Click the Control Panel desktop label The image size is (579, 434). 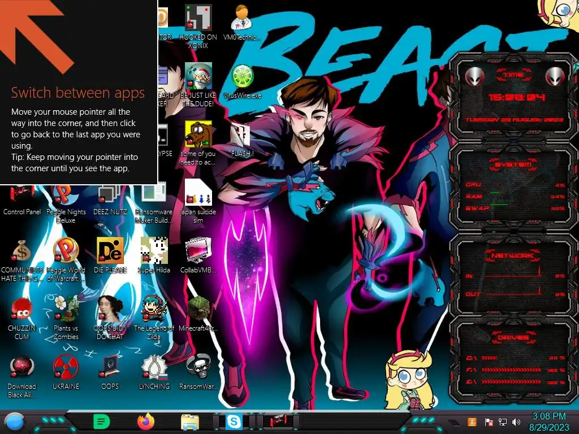[x=22, y=212]
